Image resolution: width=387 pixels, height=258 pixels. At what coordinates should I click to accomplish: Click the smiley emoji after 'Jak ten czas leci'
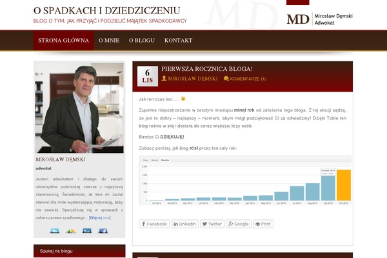[183, 99]
